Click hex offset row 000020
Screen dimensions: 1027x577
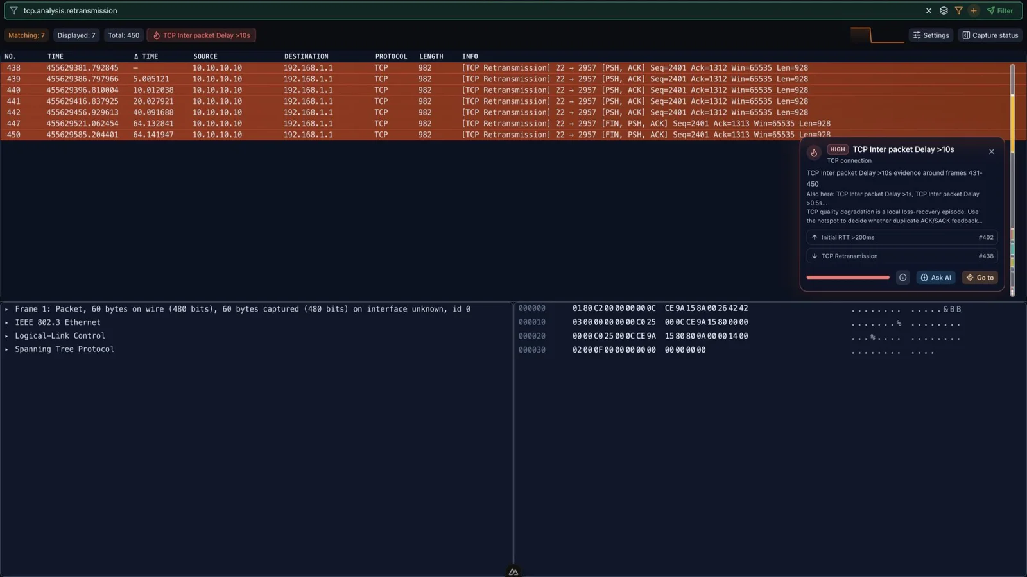click(x=532, y=336)
